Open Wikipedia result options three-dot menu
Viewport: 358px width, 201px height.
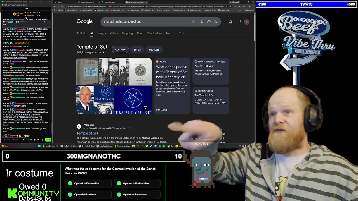130,128
